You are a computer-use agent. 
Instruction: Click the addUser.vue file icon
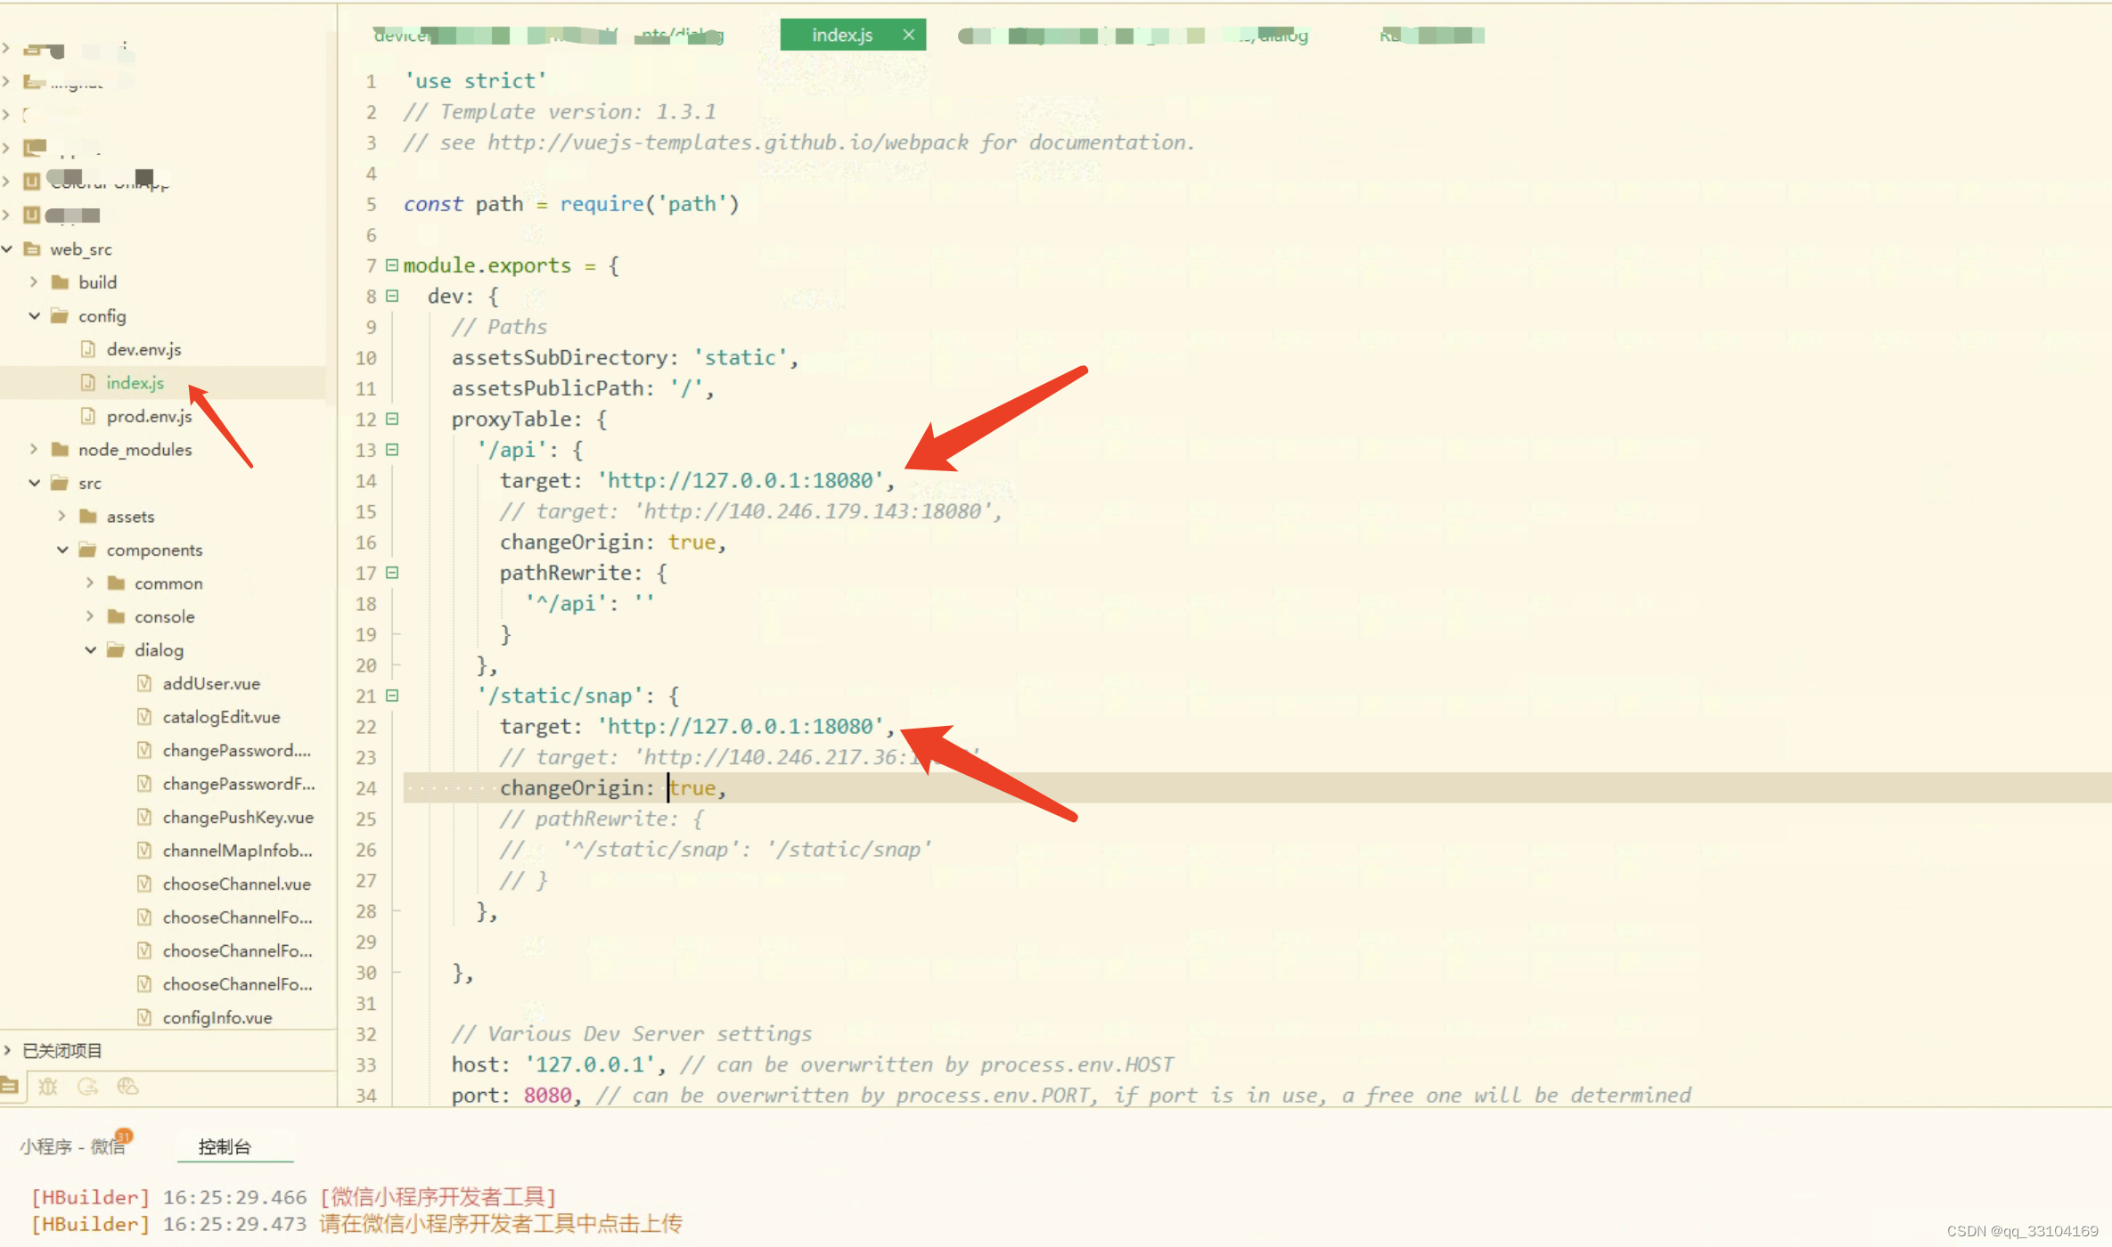(144, 683)
